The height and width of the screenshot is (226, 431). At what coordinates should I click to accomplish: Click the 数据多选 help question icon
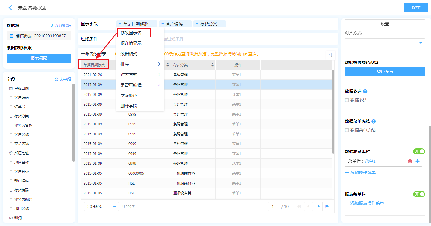click(365, 91)
